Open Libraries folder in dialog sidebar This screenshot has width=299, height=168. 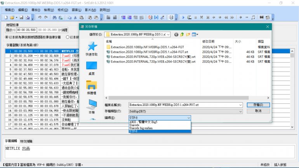point(92,87)
